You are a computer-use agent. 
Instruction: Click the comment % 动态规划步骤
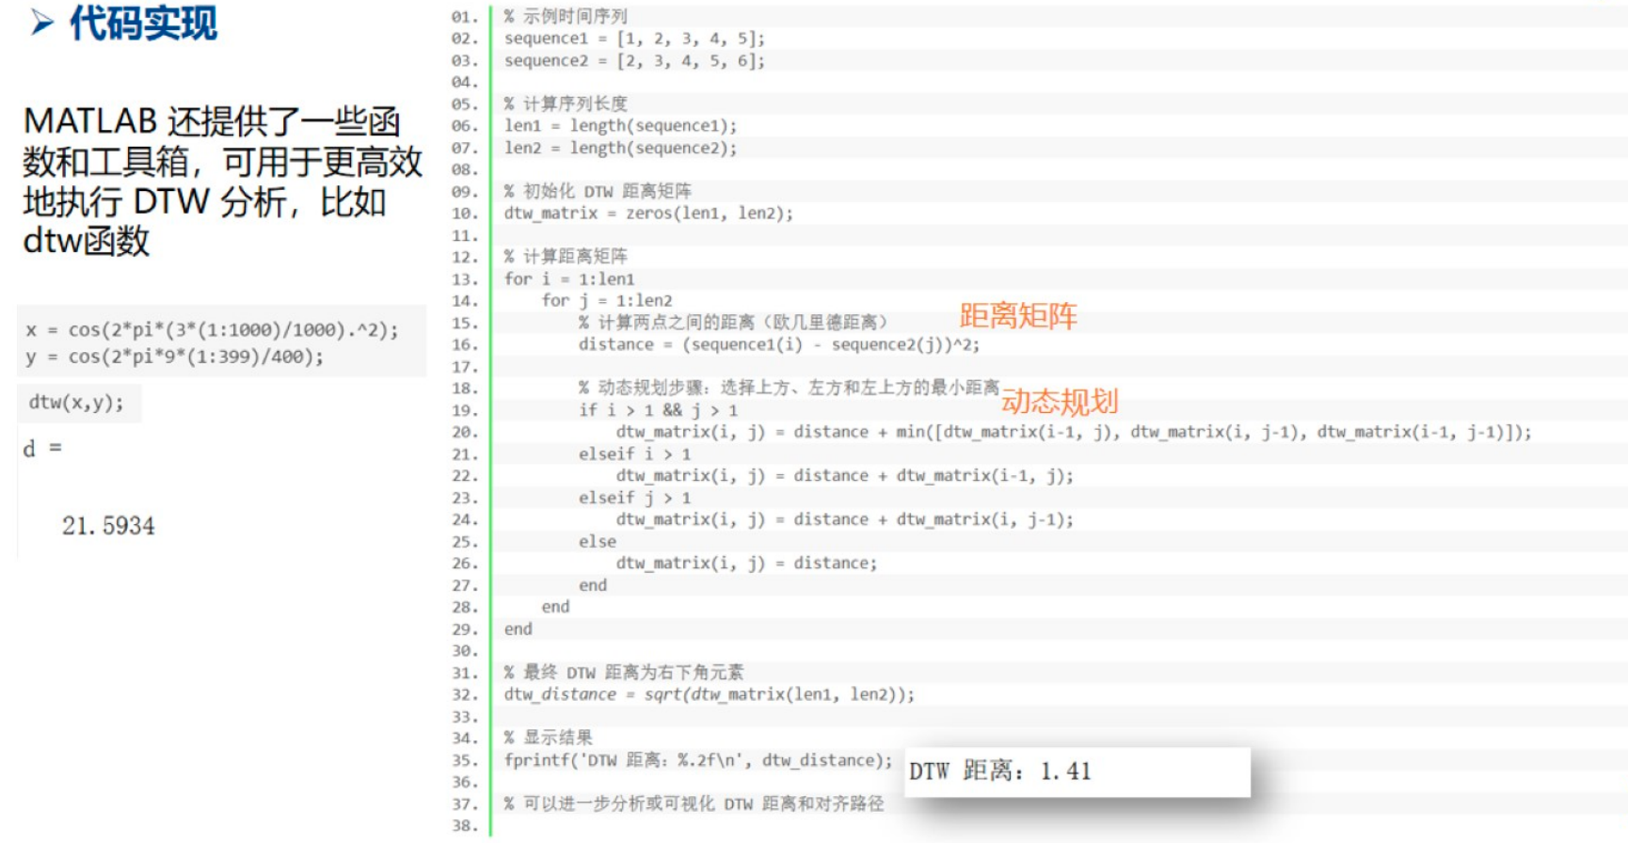click(x=789, y=388)
